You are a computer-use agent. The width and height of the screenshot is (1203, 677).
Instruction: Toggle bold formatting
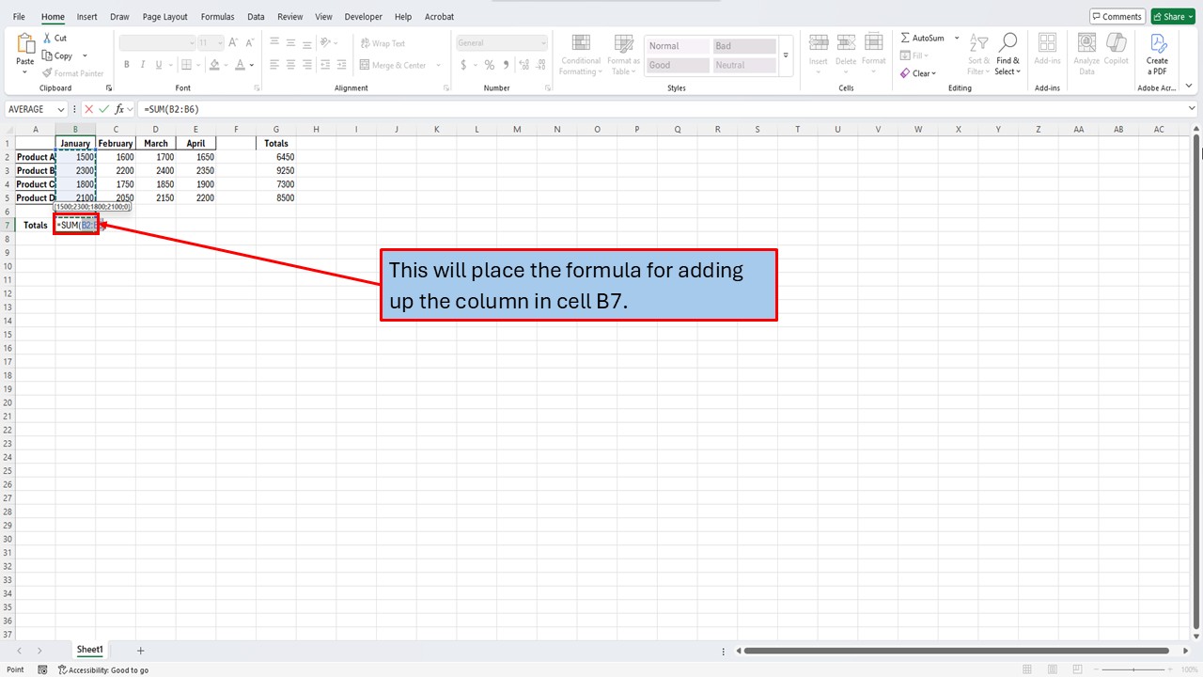(x=126, y=64)
